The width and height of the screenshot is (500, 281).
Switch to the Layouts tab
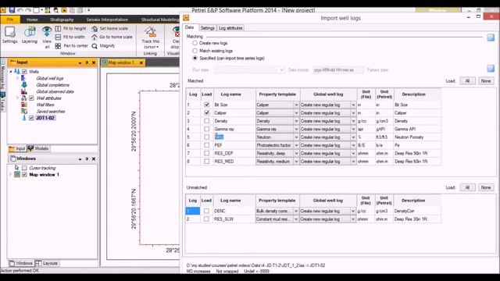pyautogui.click(x=47, y=263)
